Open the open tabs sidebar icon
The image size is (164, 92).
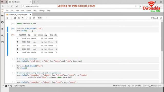click(x=2, y=42)
